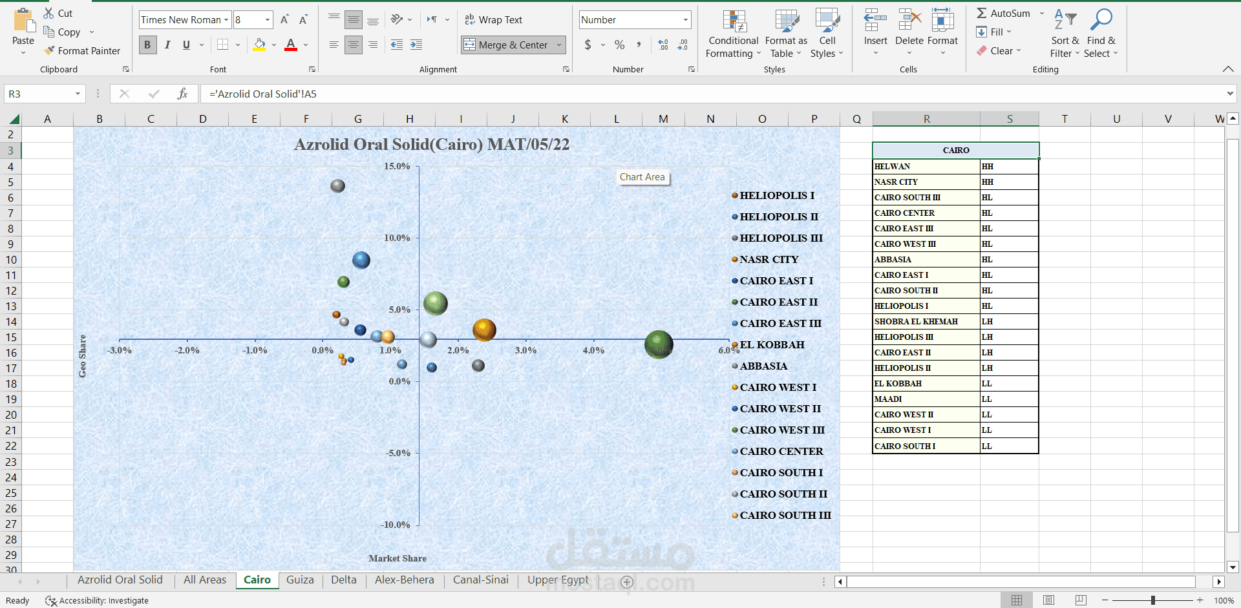
Task: Increase decimal places
Action: tap(663, 45)
